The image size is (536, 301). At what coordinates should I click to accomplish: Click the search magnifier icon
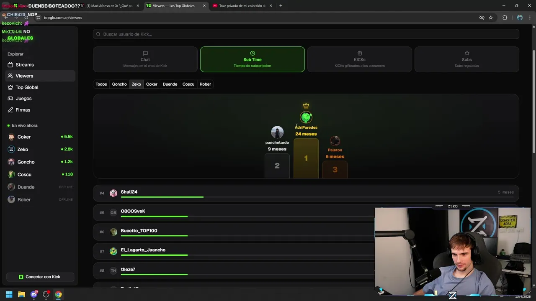98,34
